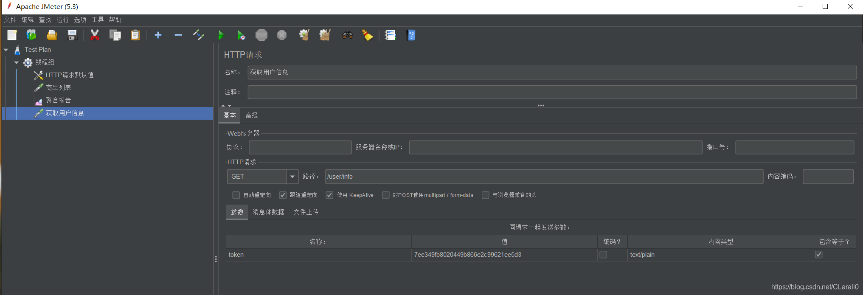The image size is (863, 295).
Task: Collapse the 线程组 tree node
Action: click(17, 62)
